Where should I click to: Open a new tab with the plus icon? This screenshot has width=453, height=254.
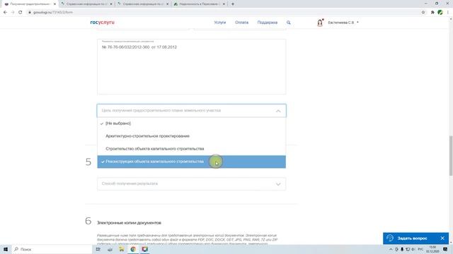(233, 4)
